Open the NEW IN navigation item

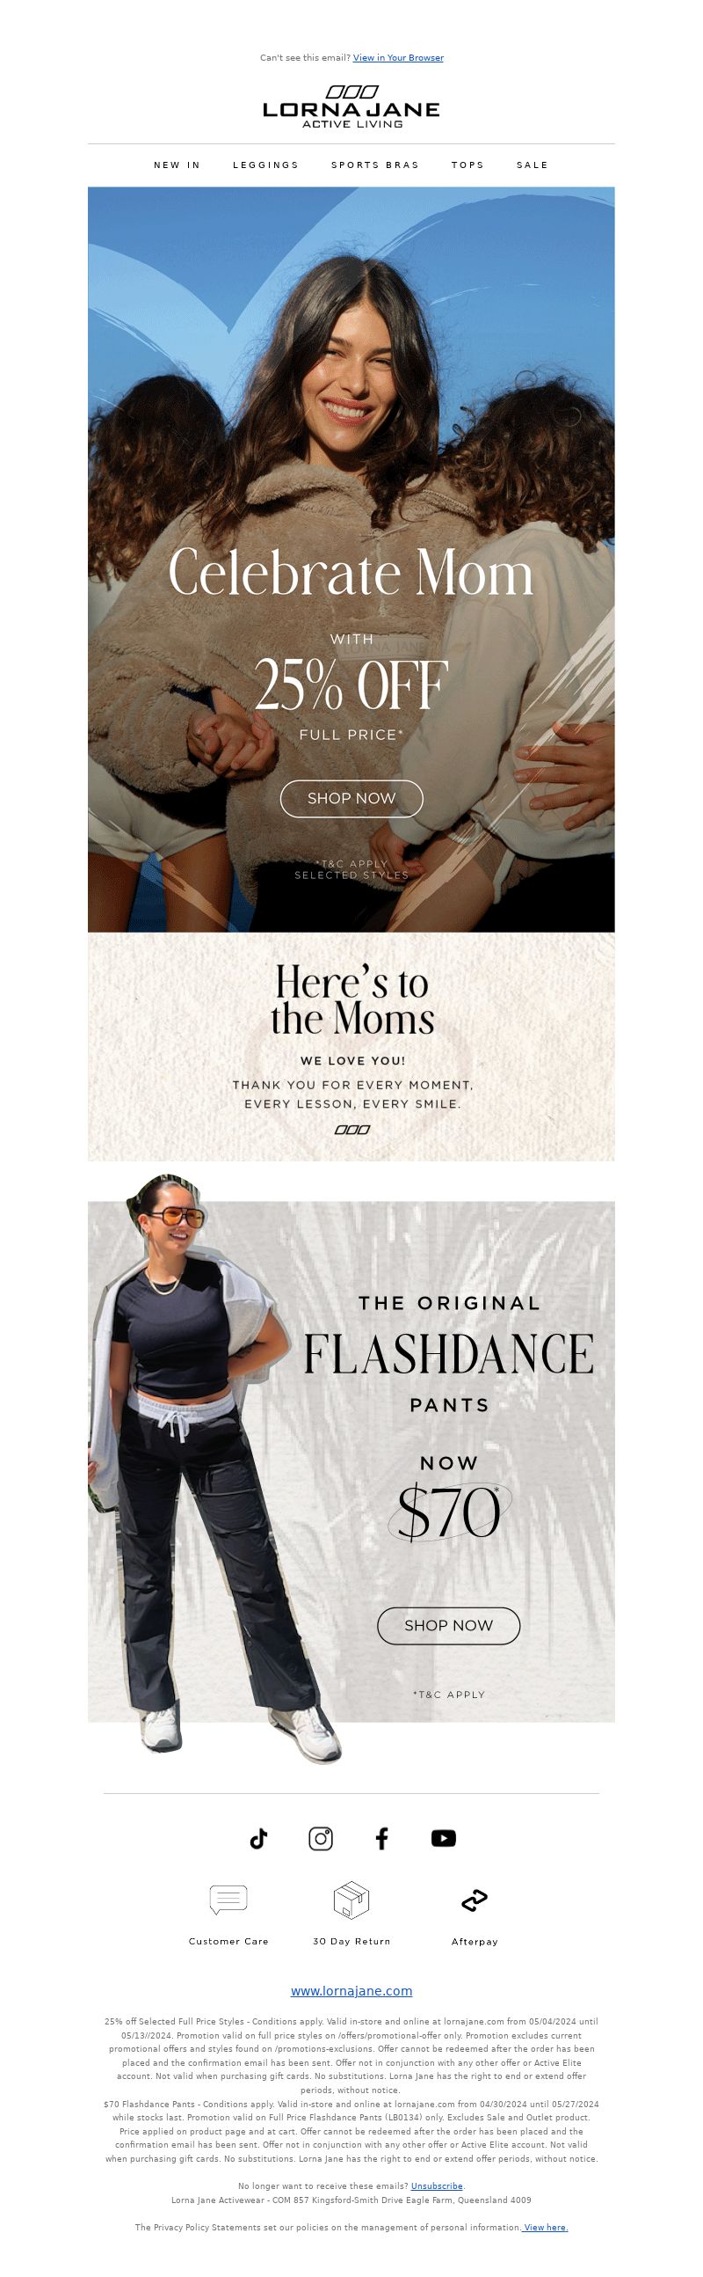tap(178, 165)
